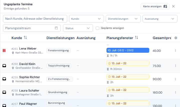Select customer name David Klein
Viewport: 180px width, 107px height.
click(x=27, y=64)
